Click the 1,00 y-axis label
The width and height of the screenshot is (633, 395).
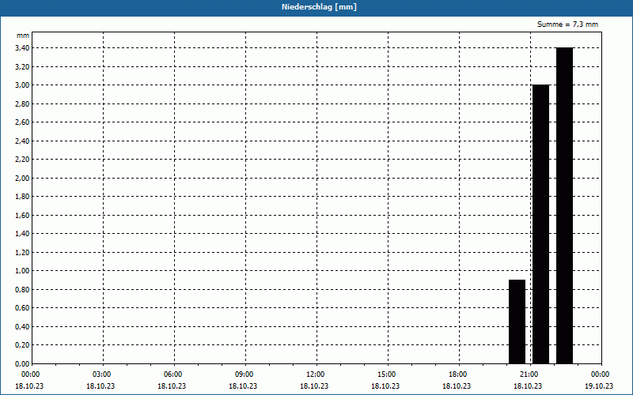coord(22,271)
